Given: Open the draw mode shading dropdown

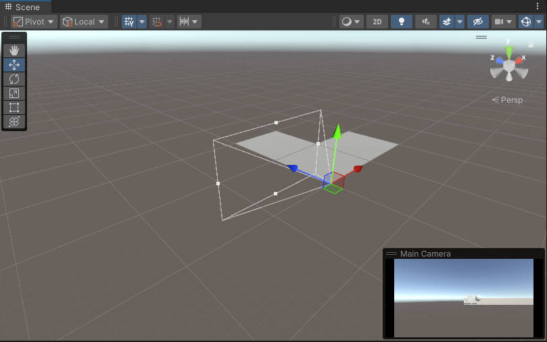Looking at the screenshot, I should 351,22.
